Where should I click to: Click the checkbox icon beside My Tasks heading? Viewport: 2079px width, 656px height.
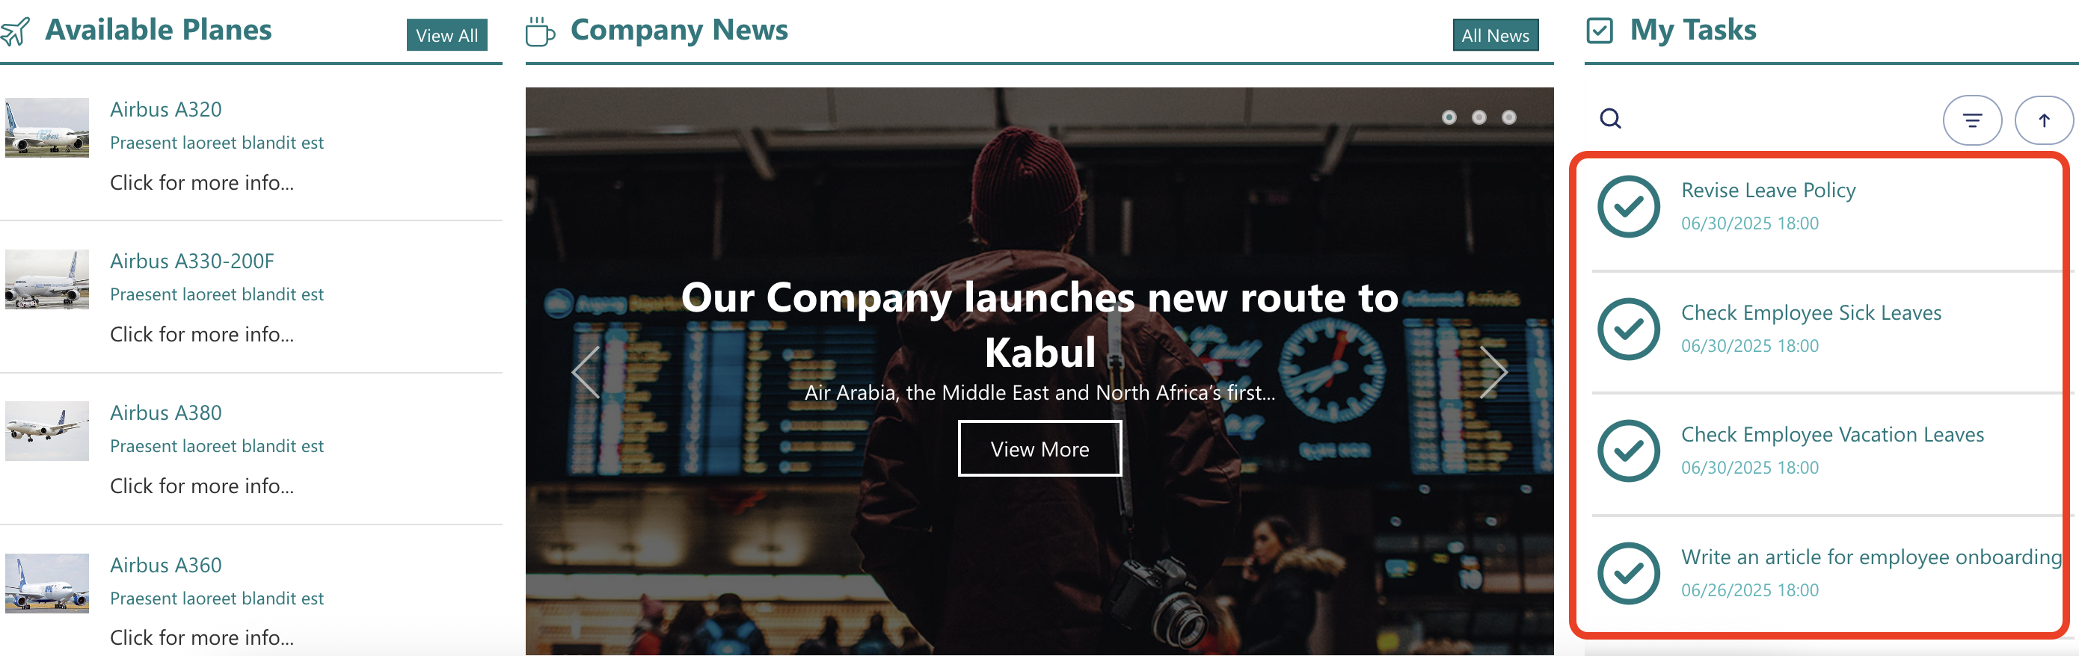1599,31
